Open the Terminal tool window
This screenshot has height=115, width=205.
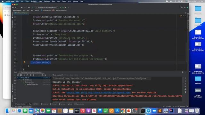(x=53, y=104)
